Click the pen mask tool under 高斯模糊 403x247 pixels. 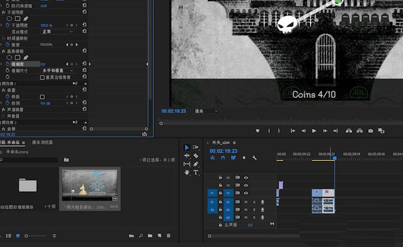pos(26,57)
